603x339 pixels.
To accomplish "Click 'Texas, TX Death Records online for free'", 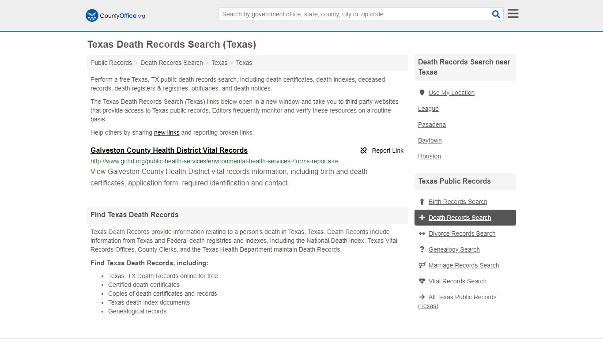I will [163, 276].
